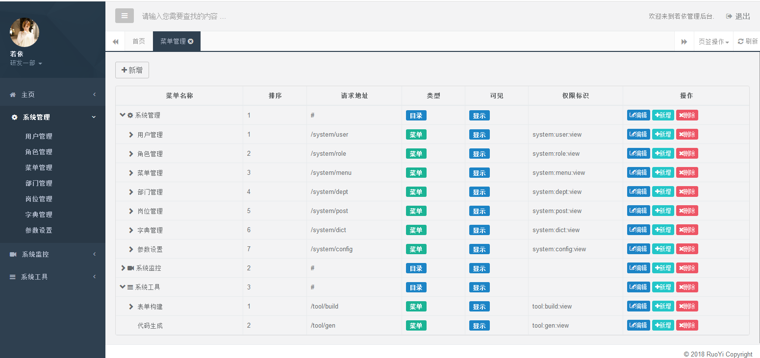This screenshot has height=358, width=760.
Task: Click the 显示 badge in 系统监控 row
Action: pos(480,268)
